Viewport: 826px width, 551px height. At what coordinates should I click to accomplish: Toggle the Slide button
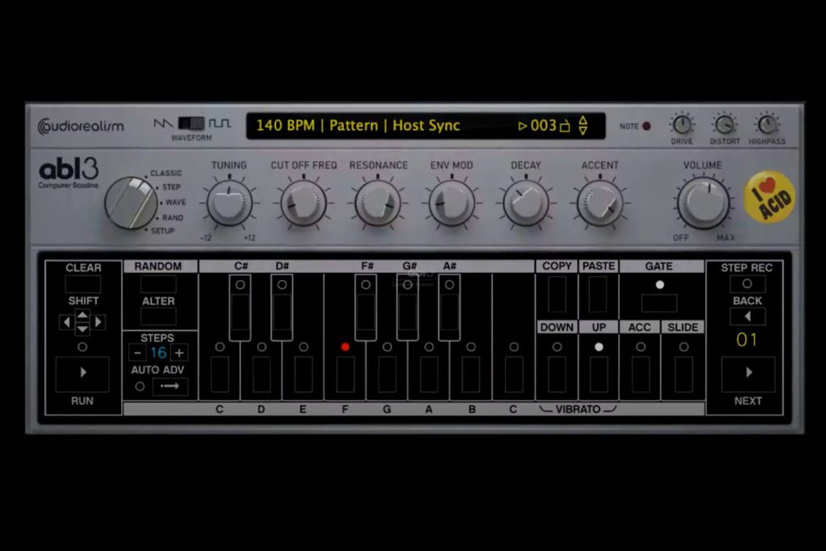pos(684,374)
